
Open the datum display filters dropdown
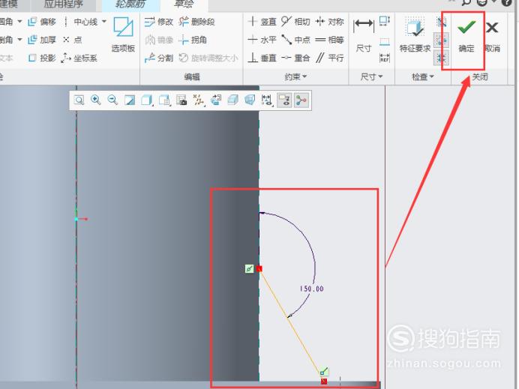(x=199, y=100)
